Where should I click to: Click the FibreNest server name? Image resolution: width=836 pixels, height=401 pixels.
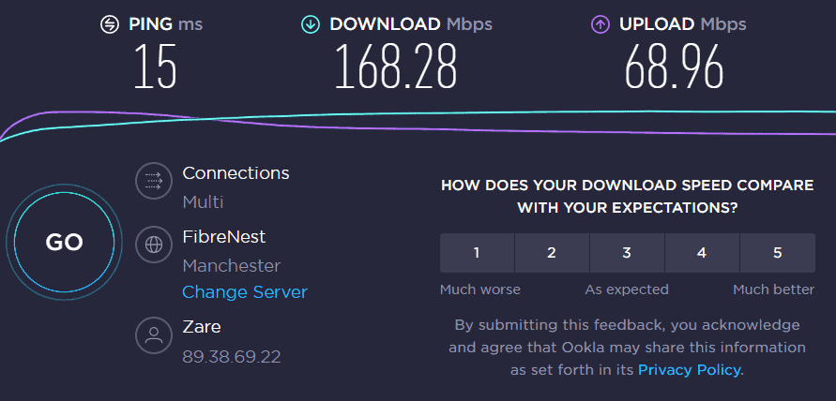(224, 236)
